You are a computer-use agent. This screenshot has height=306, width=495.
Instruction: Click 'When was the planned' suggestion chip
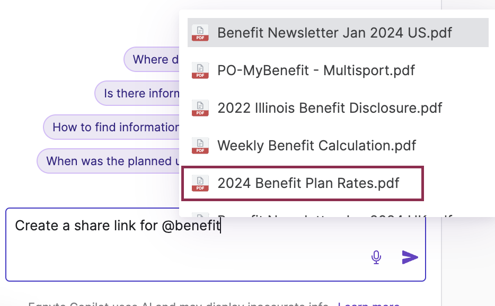(108, 161)
